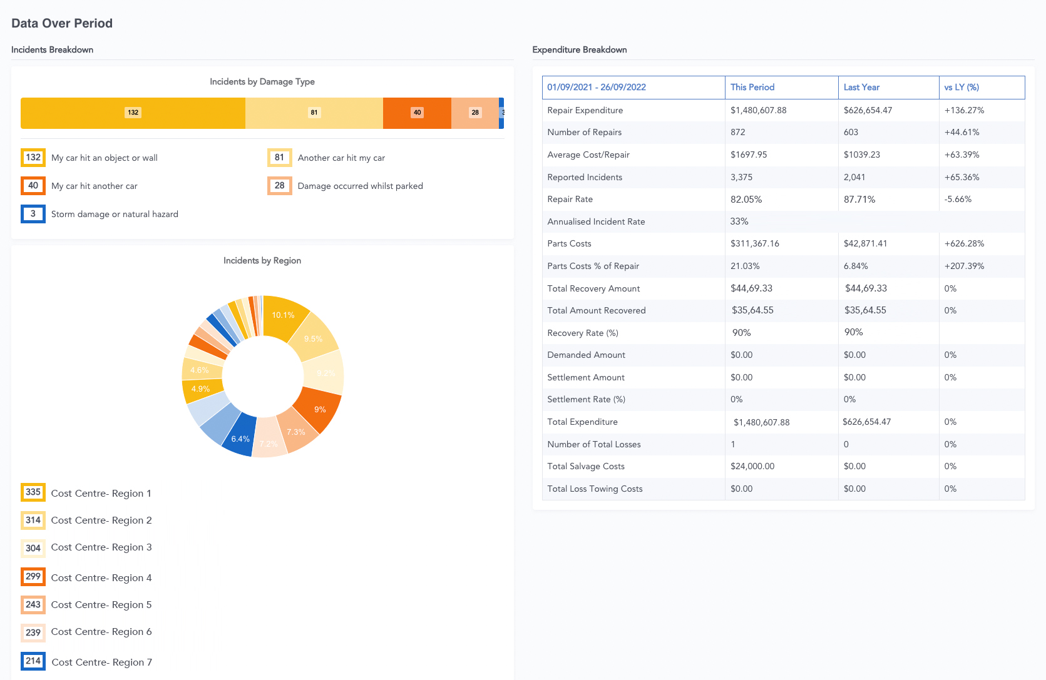
Task: Click the Settlement Rate (%) label
Action: (x=587, y=399)
